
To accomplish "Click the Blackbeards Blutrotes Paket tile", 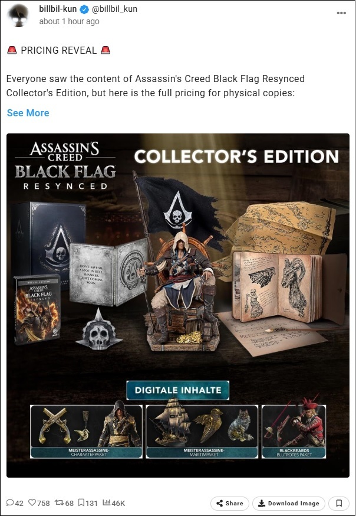I will (x=294, y=432).
